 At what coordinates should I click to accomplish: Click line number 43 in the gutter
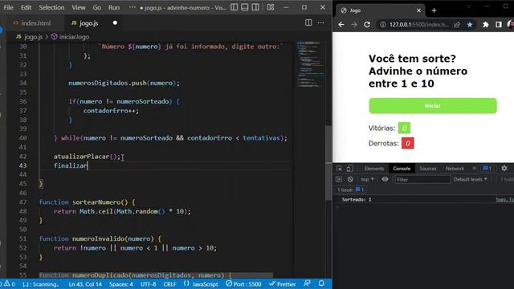click(x=22, y=166)
